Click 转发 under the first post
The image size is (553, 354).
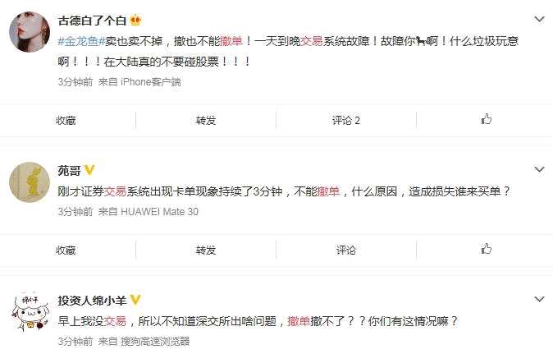pyautogui.click(x=206, y=121)
